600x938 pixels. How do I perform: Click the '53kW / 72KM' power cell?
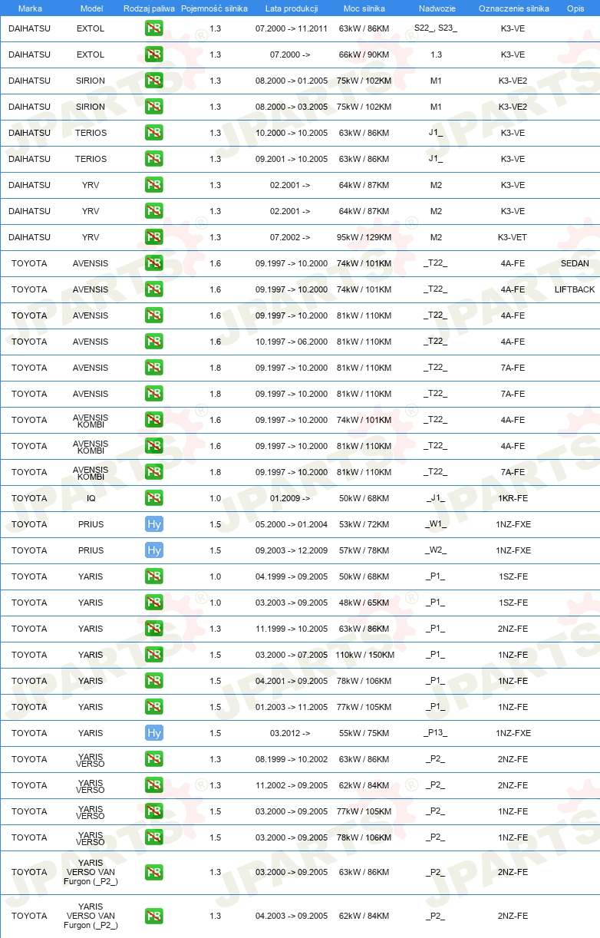pos(364,524)
